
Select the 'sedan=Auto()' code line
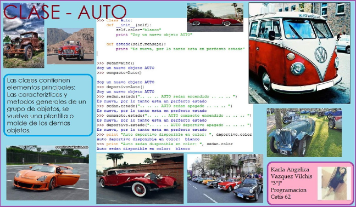tap(116, 63)
